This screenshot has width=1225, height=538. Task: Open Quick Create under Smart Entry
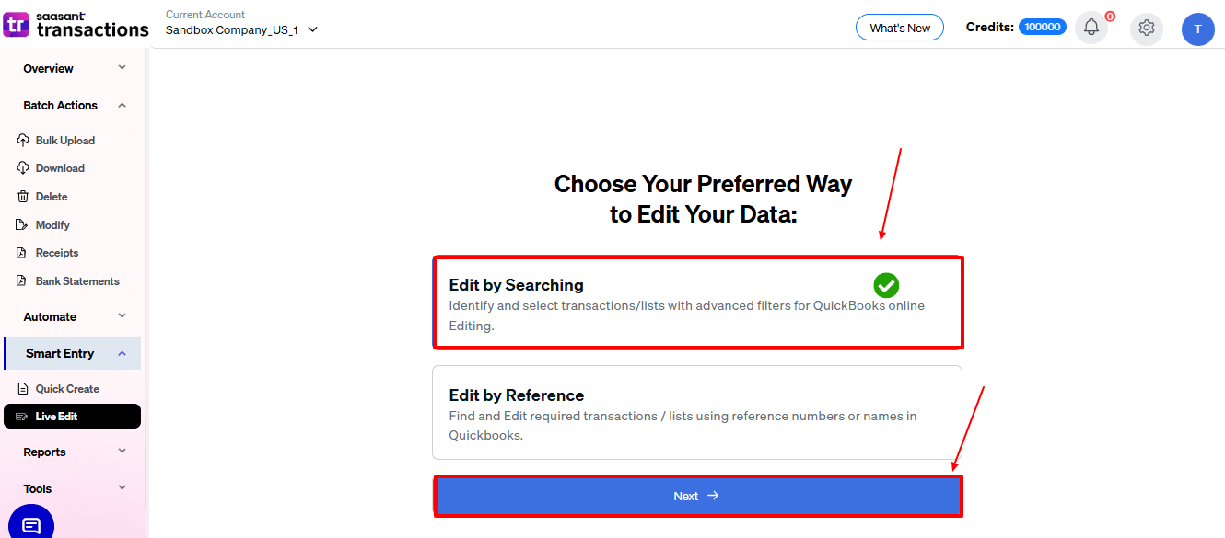[x=67, y=389]
